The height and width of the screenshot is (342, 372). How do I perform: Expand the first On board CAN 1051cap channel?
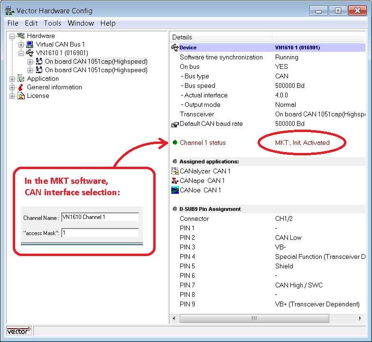coord(30,62)
